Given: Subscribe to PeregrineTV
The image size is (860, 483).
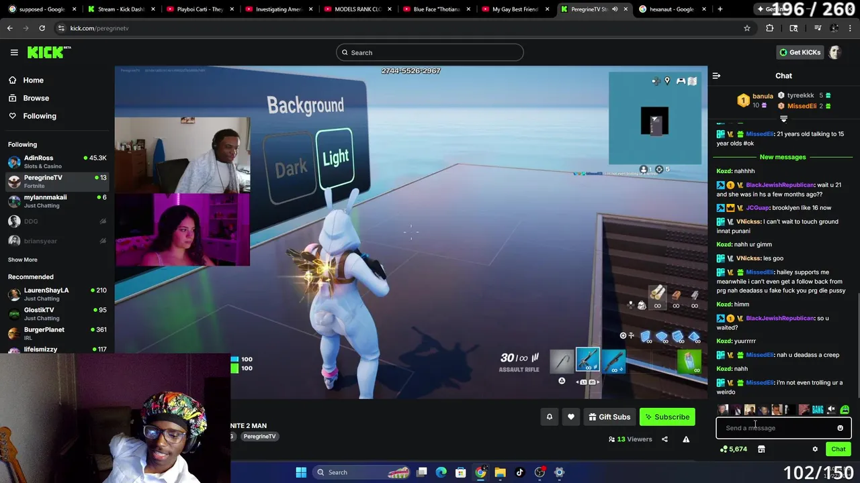Looking at the screenshot, I should tap(667, 417).
